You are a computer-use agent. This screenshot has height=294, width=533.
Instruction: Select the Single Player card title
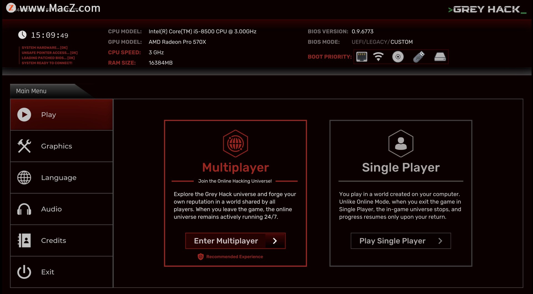click(x=401, y=167)
